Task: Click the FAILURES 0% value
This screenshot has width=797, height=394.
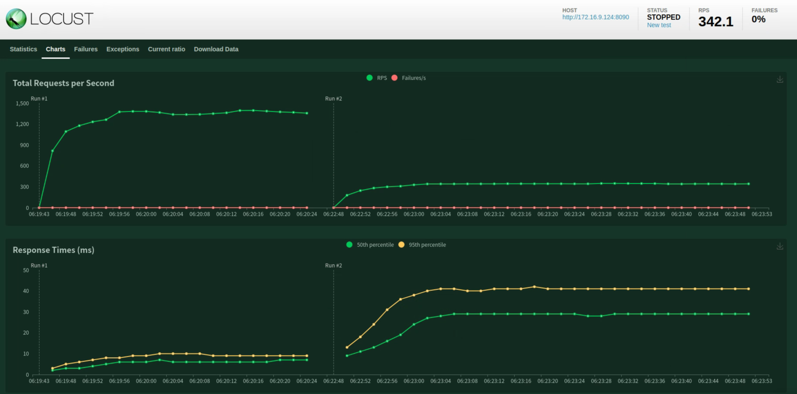Action: [x=759, y=19]
